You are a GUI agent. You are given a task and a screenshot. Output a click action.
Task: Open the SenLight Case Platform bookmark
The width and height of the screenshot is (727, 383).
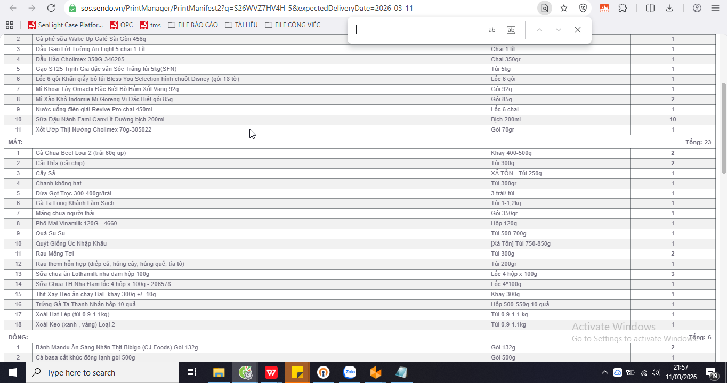tap(66, 25)
